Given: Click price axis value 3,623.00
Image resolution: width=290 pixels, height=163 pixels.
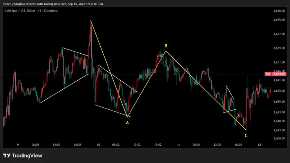Looking at the screenshot, I should pos(279,112).
